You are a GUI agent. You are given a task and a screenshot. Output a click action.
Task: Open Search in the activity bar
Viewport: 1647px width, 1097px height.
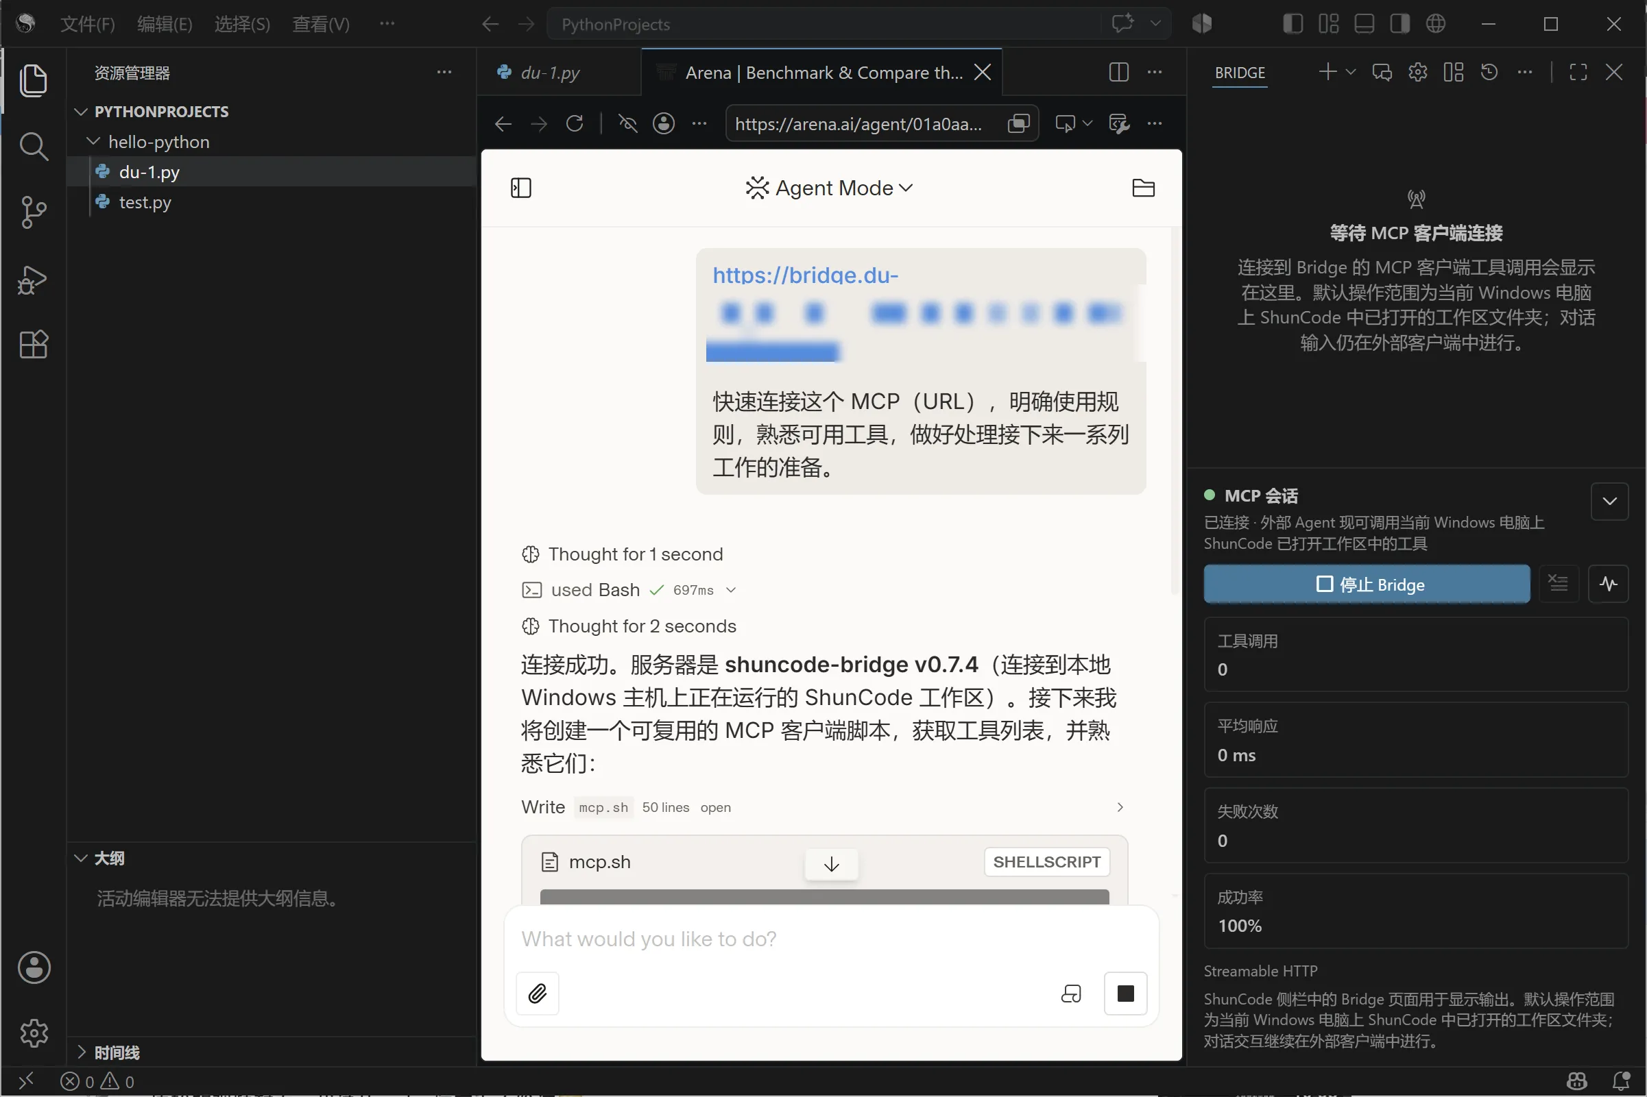coord(34,146)
